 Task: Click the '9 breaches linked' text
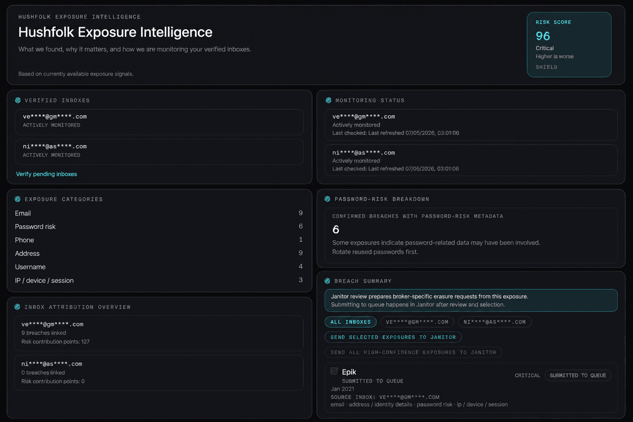coord(44,333)
